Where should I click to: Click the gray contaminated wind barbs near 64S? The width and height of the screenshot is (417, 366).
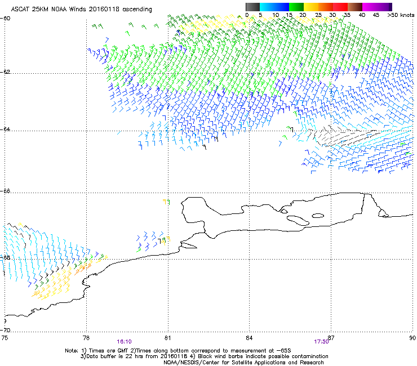[x=343, y=136]
